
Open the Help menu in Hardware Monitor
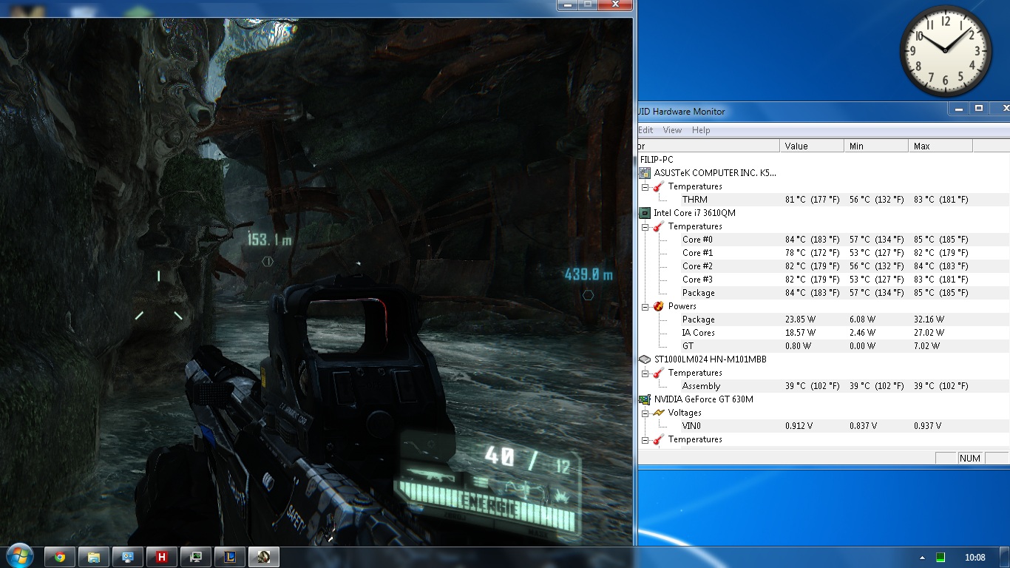tap(701, 130)
